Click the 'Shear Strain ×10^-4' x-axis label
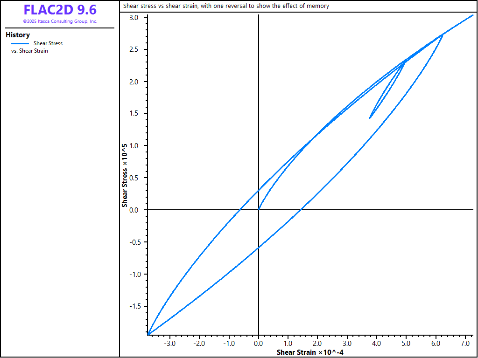478x358 pixels. tap(310, 352)
